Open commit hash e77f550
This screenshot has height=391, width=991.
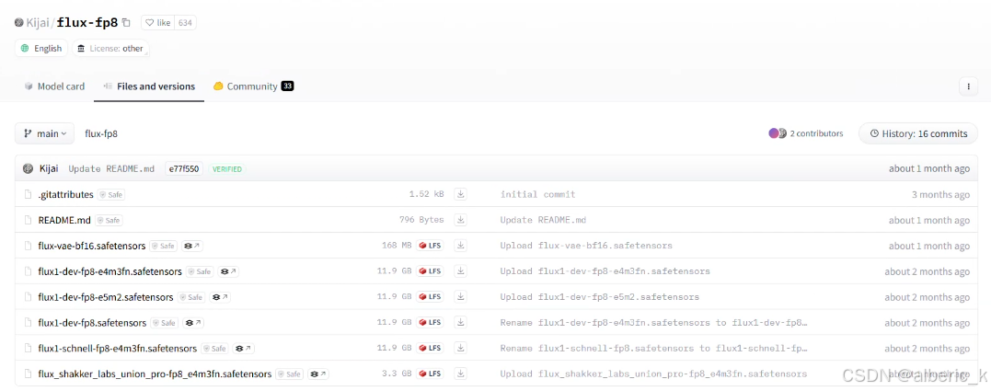coord(184,168)
